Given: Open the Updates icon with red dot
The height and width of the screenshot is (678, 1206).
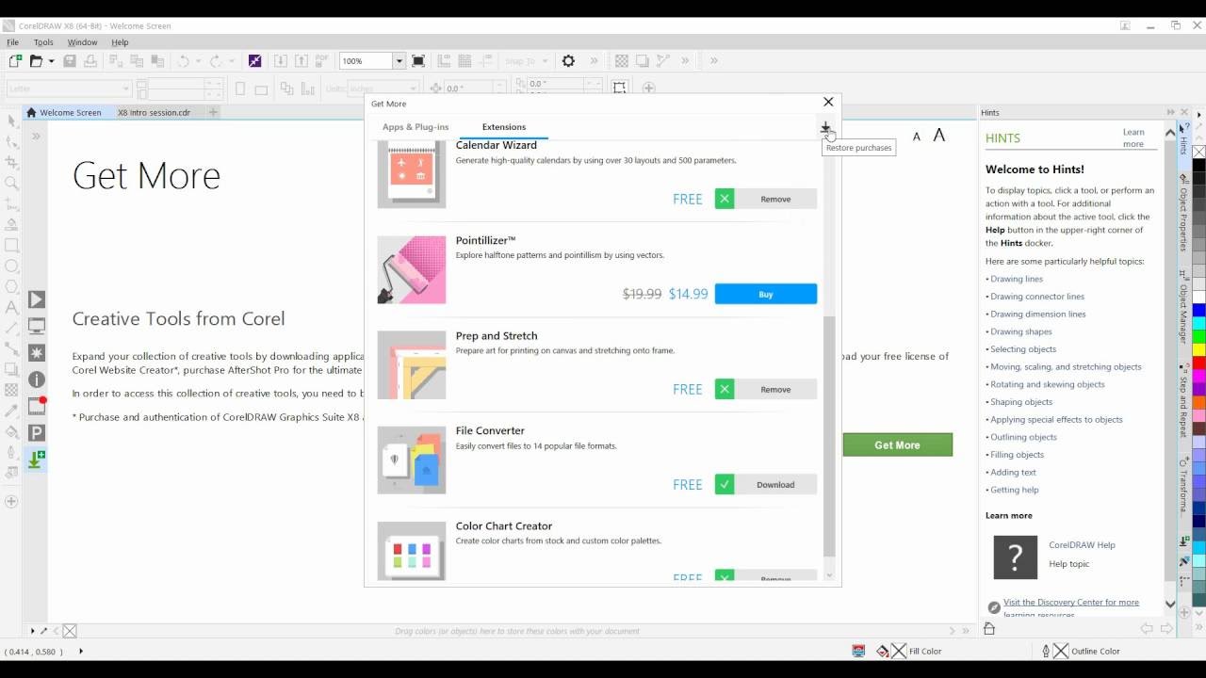Looking at the screenshot, I should point(37,406).
